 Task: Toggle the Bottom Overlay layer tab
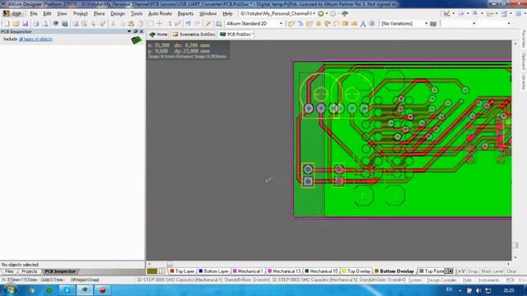point(394,271)
